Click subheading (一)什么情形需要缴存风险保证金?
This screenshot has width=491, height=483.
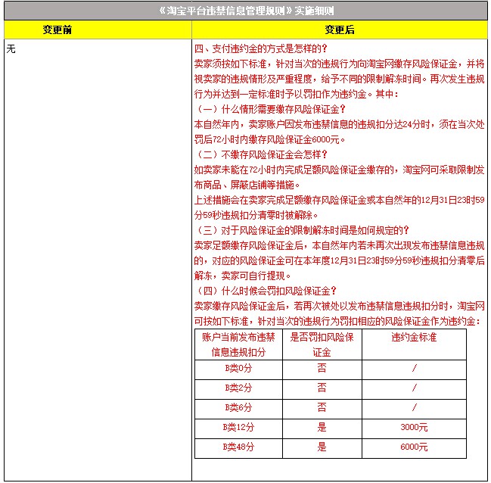click(x=270, y=109)
